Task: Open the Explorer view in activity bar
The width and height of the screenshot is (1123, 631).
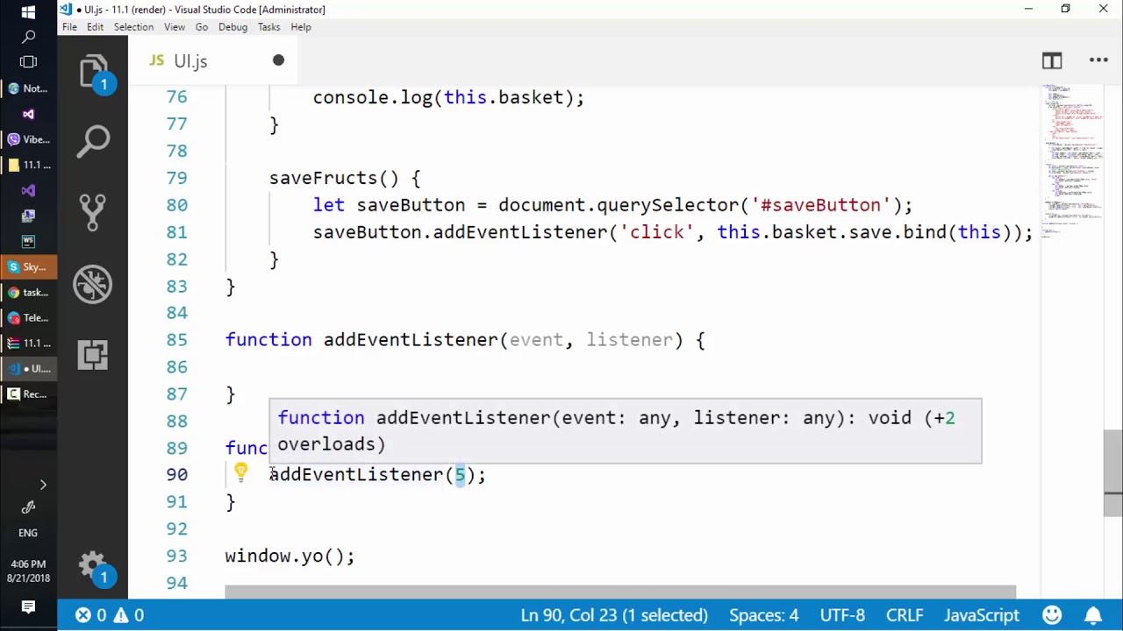Action: tap(93, 72)
